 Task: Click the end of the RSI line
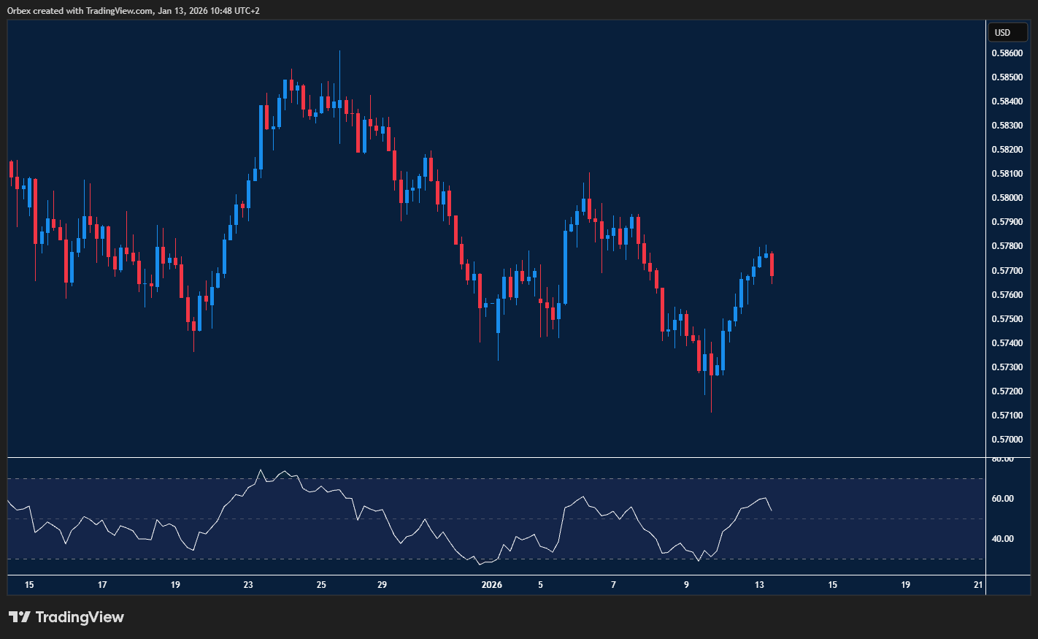pos(772,510)
